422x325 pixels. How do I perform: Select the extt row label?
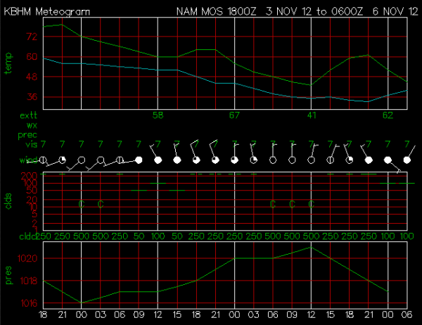click(x=27, y=115)
